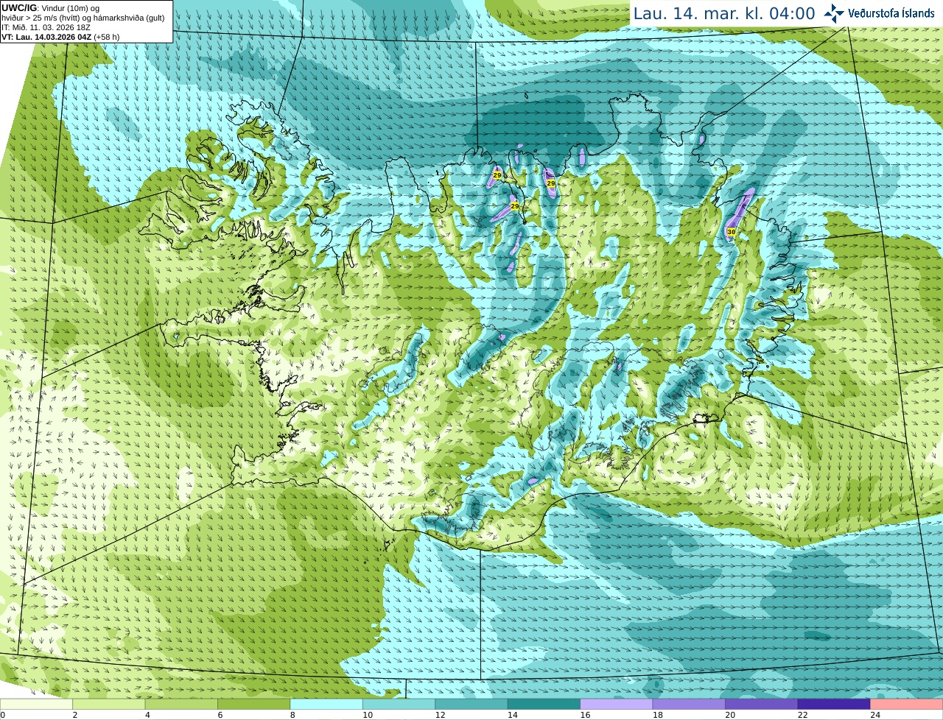Click the legend scale label 6
This screenshot has width=943, height=720.
coord(220,715)
